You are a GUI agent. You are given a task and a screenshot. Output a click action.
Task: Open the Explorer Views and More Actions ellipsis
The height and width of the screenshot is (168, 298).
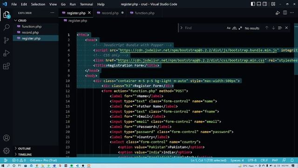pyautogui.click(x=52, y=13)
